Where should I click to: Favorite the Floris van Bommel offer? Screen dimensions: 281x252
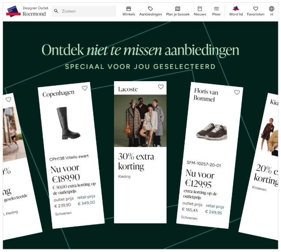[x=237, y=92]
